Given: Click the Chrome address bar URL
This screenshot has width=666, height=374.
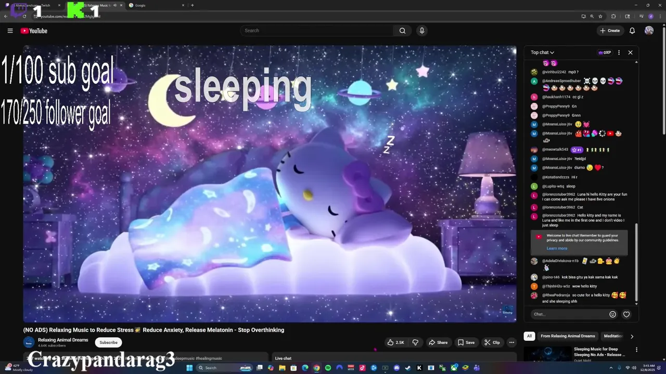Looking at the screenshot, I should pyautogui.click(x=70, y=16).
